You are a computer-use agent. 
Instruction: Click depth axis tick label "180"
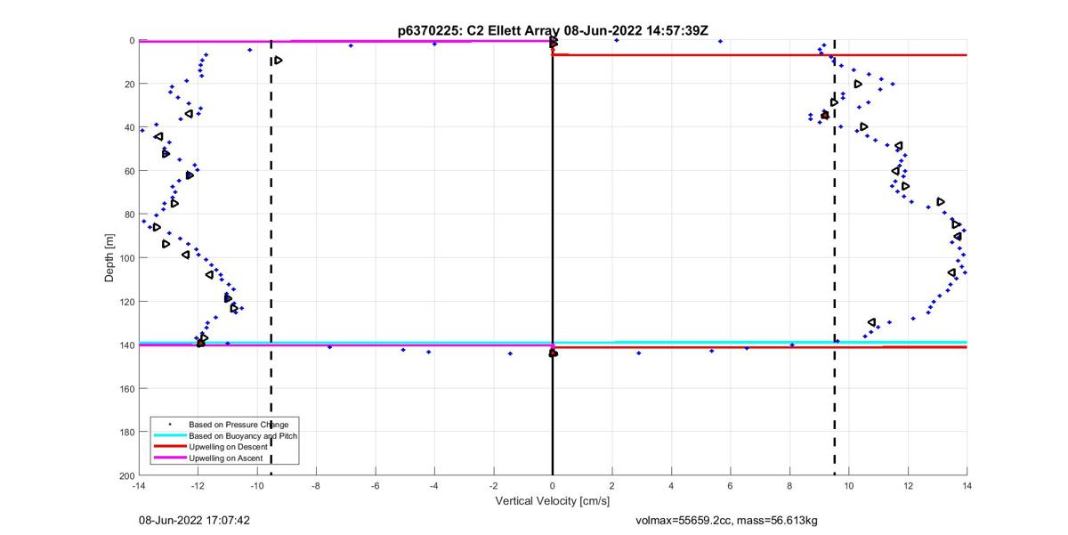click(x=125, y=433)
